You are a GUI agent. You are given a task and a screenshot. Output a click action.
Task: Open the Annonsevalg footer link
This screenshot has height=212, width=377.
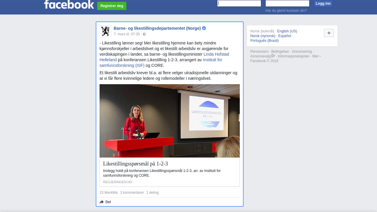tap(260, 56)
